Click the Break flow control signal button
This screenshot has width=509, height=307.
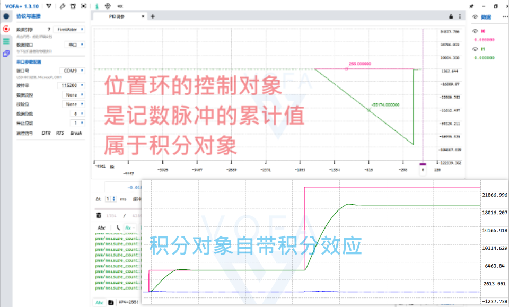(x=76, y=133)
